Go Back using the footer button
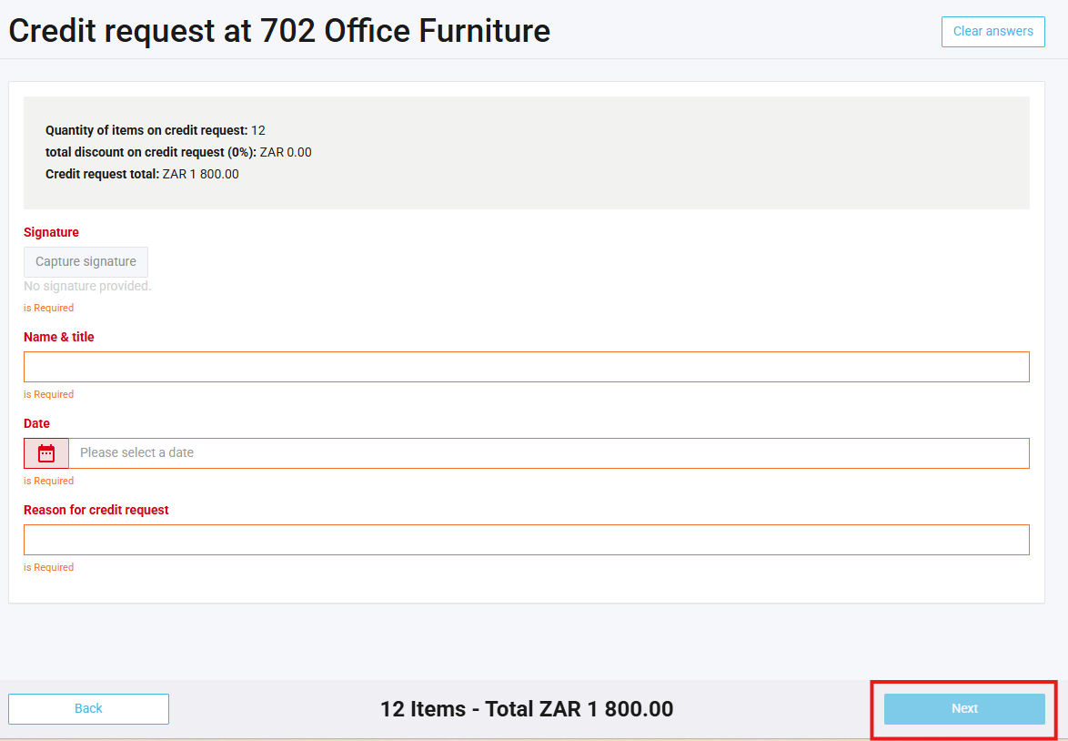 point(88,708)
